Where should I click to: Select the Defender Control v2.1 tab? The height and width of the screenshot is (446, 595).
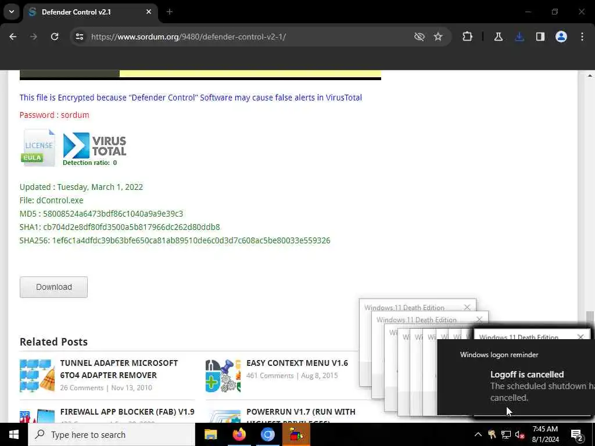click(x=90, y=12)
